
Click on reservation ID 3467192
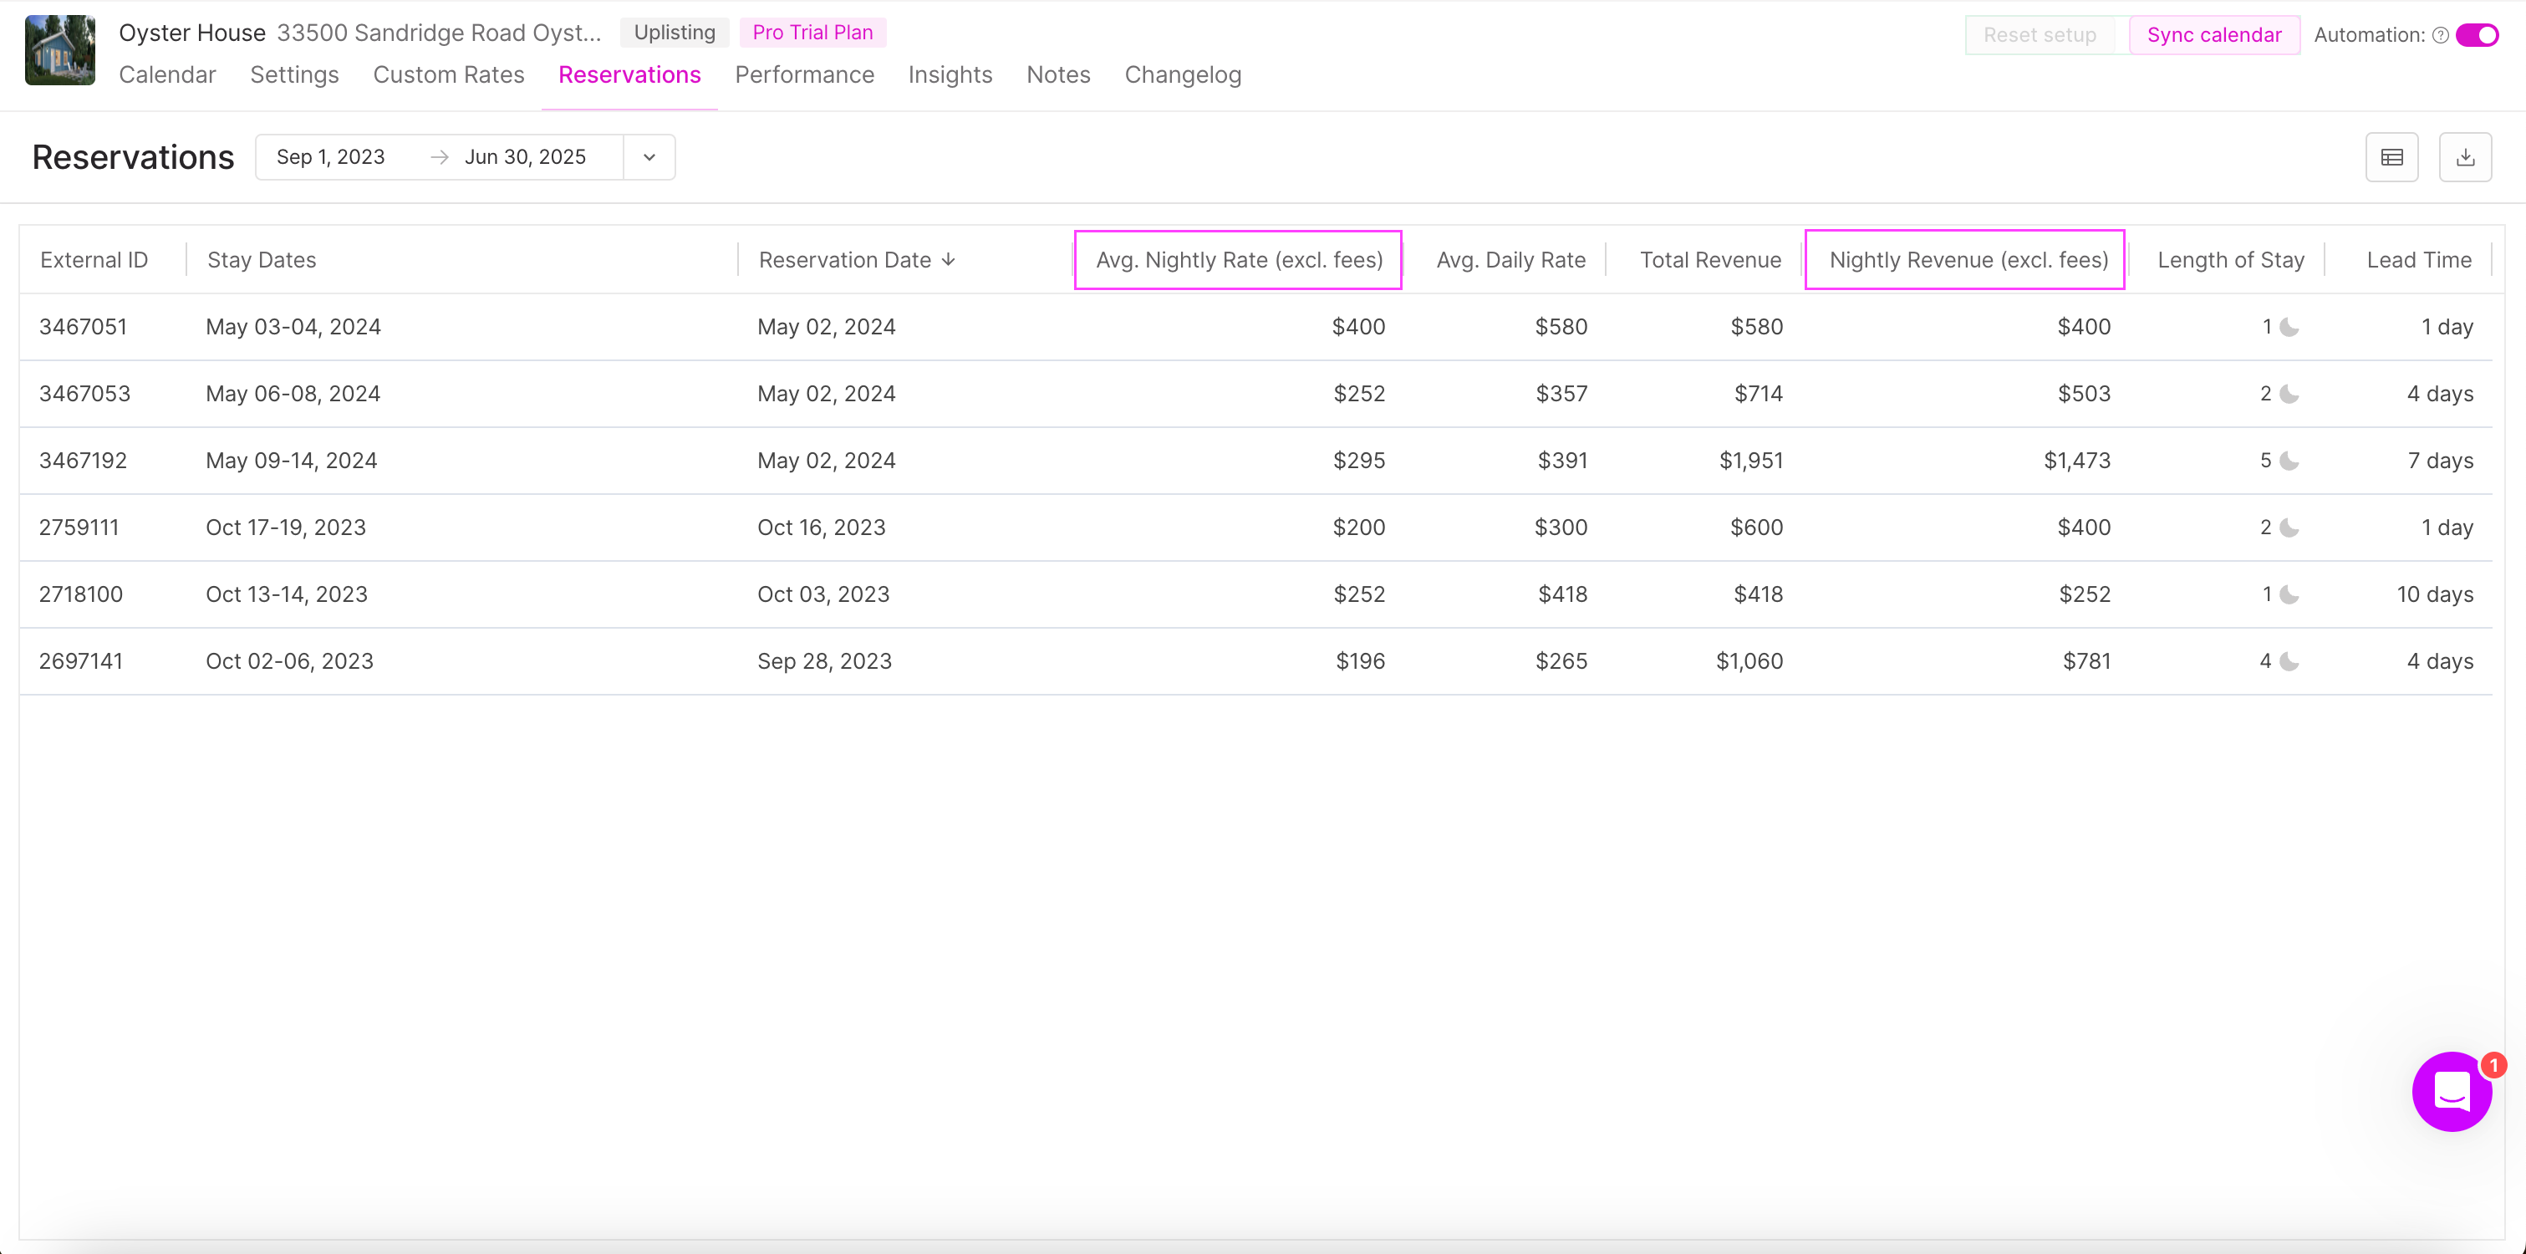[x=84, y=459]
